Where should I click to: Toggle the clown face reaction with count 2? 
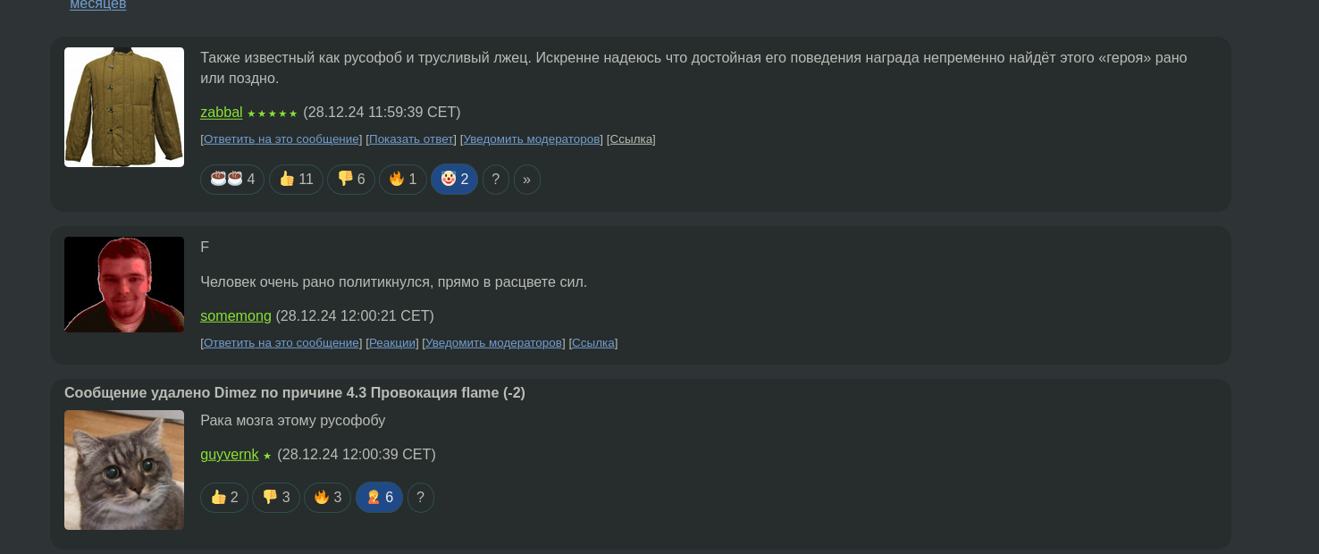coord(454,180)
